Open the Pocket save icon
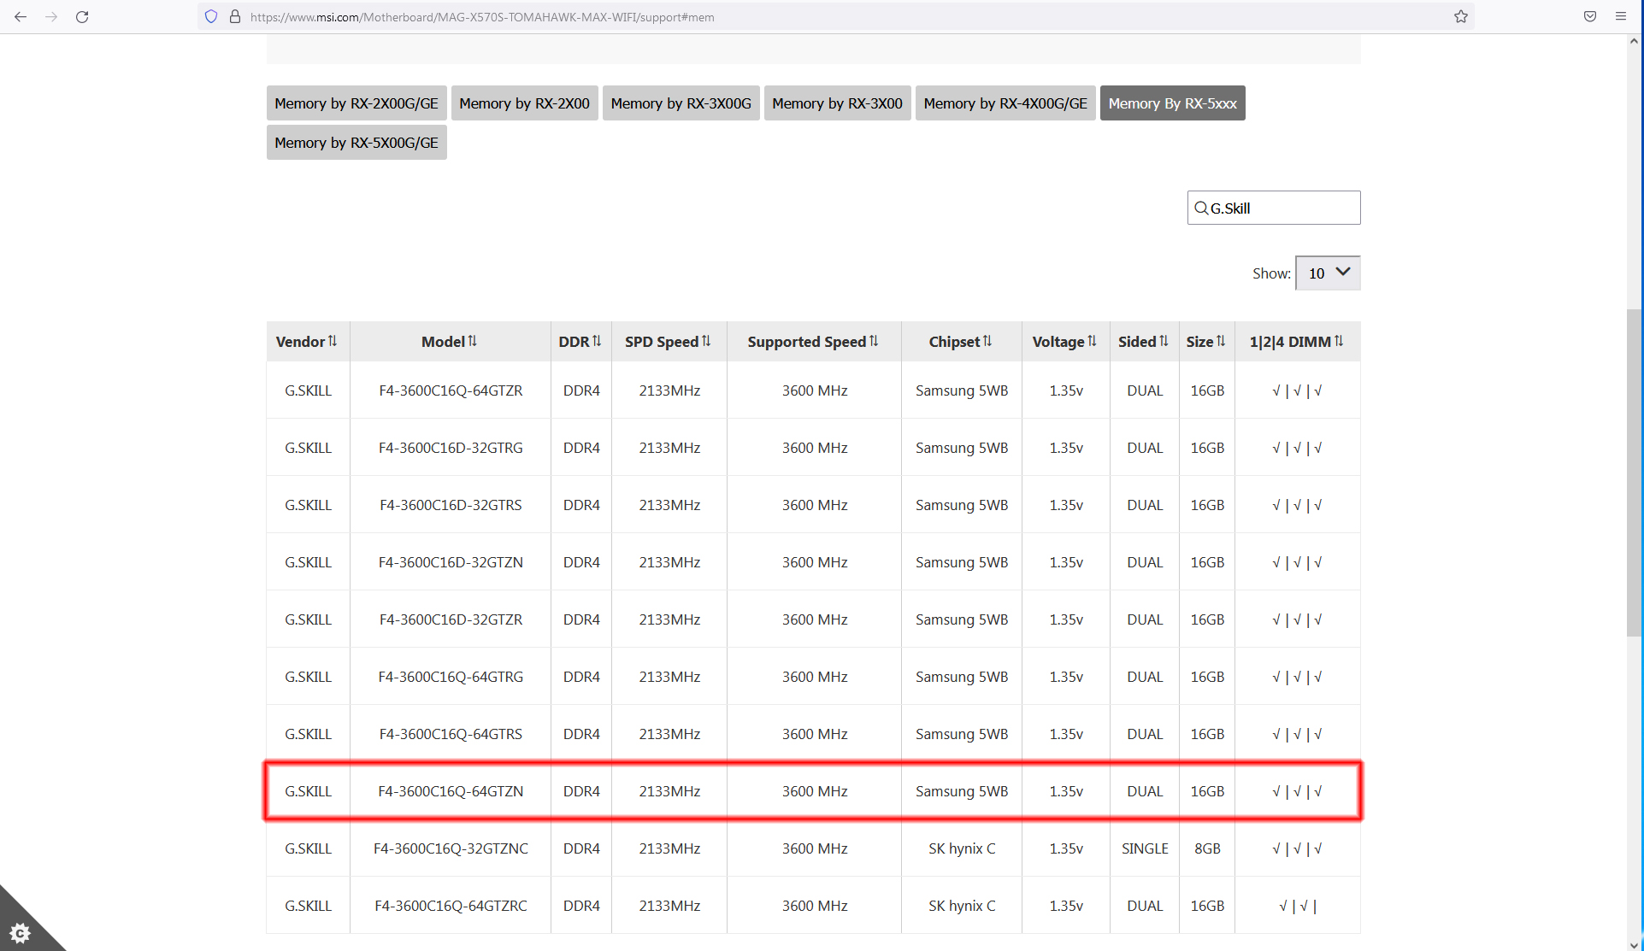The height and width of the screenshot is (951, 1644). pyautogui.click(x=1590, y=16)
